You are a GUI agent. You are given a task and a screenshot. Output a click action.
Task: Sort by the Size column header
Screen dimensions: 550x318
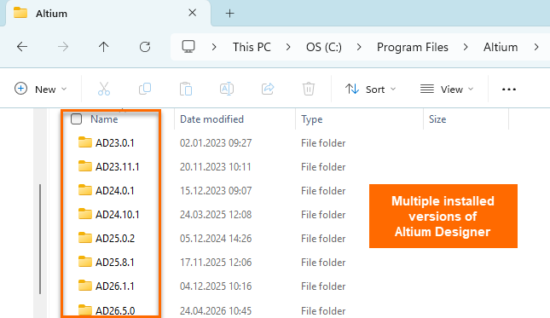point(437,119)
